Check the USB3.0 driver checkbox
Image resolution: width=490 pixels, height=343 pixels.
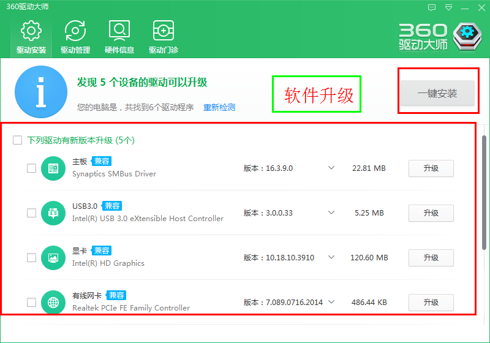[31, 213]
